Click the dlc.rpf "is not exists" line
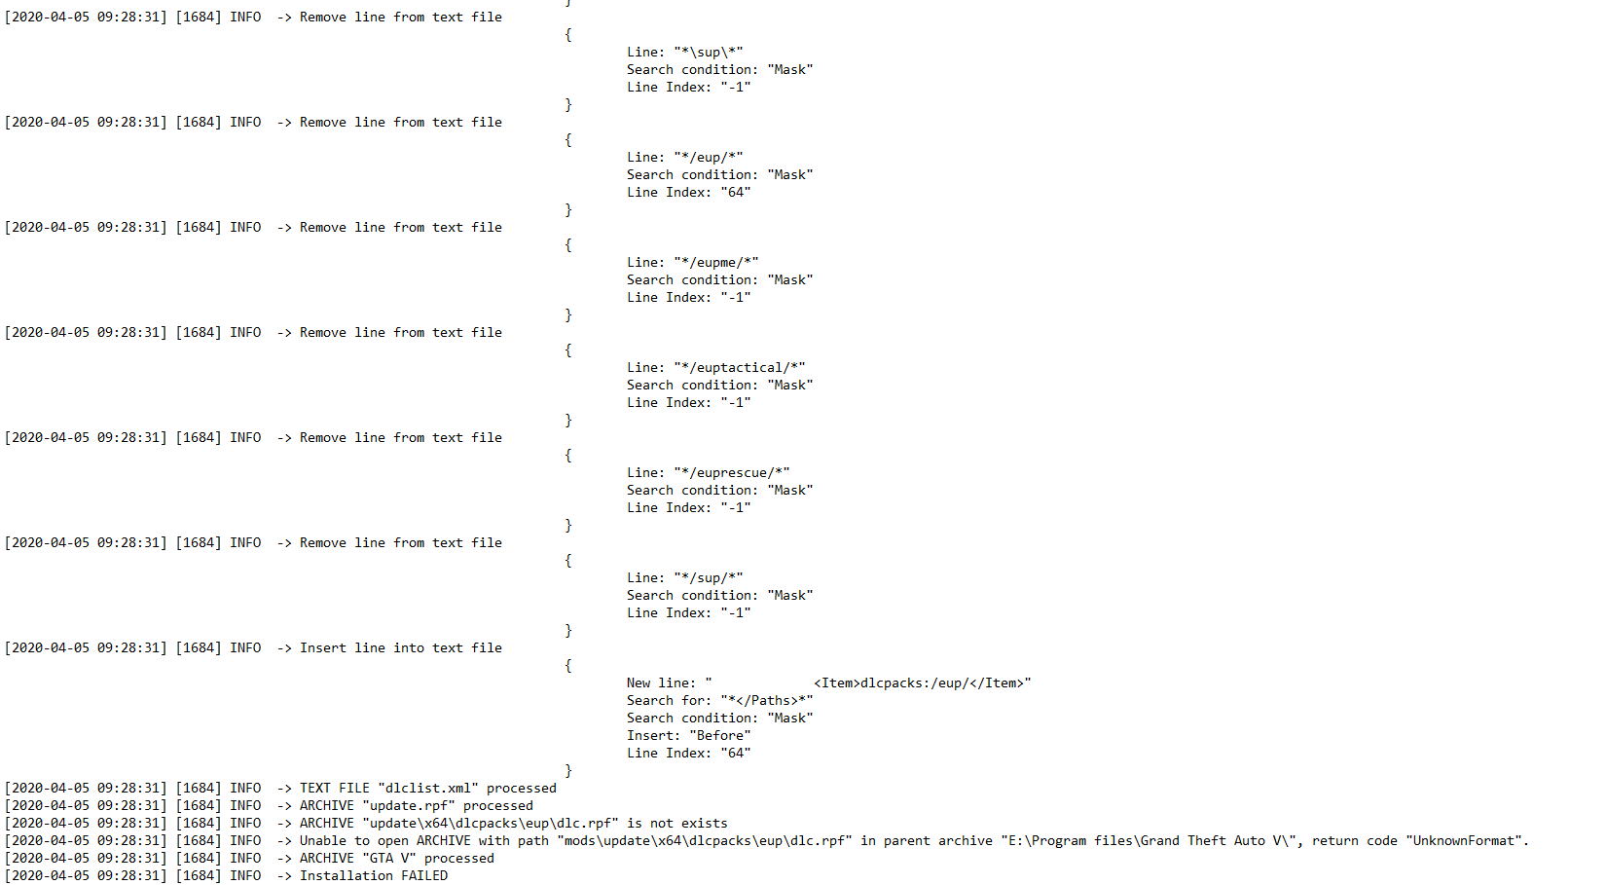 367,823
